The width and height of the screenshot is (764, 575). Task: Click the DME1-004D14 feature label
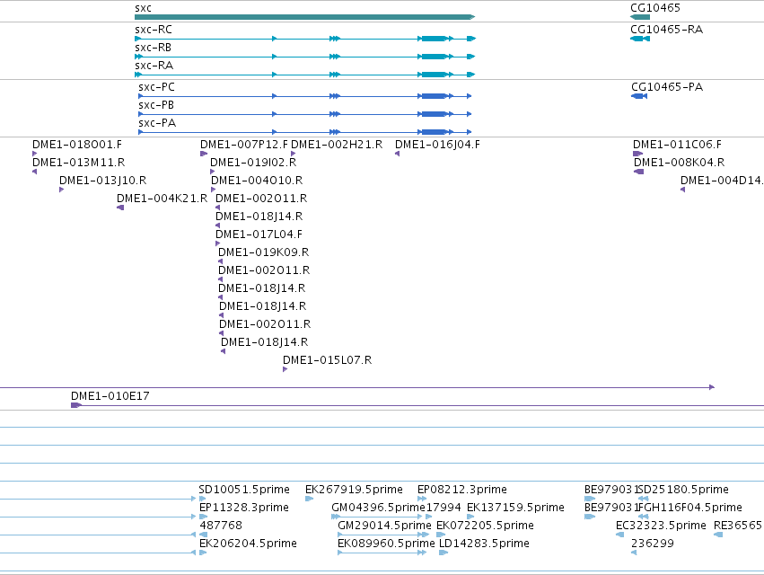pos(722,181)
